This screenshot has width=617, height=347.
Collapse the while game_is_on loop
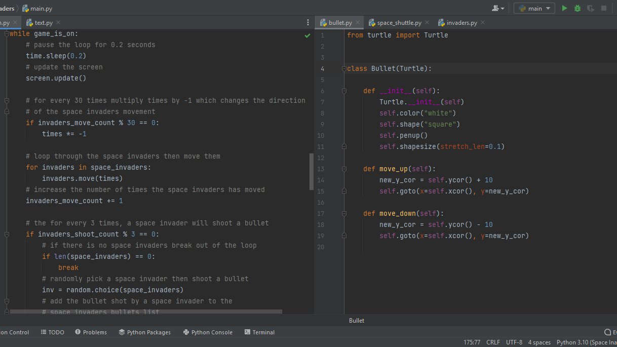pos(7,33)
